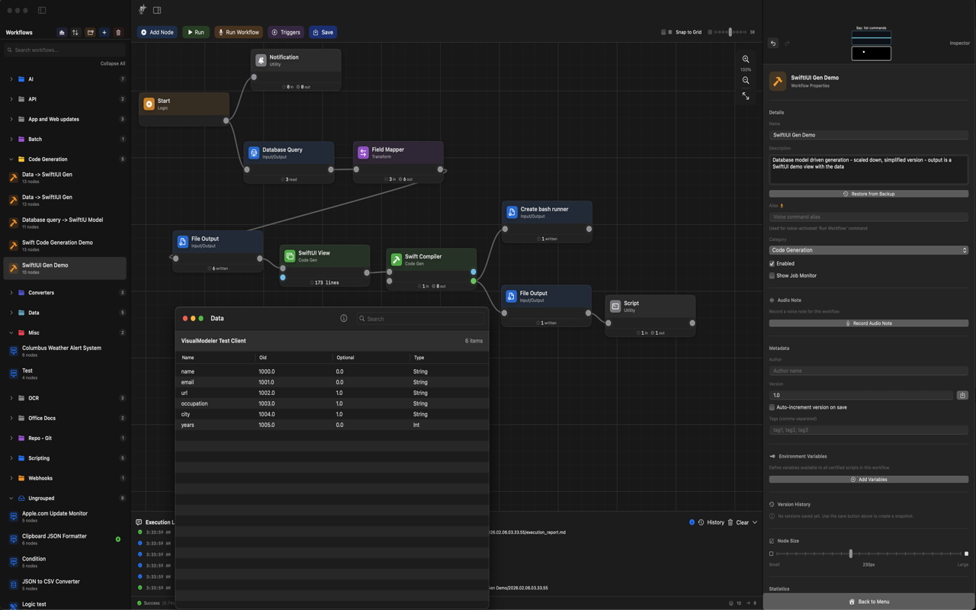This screenshot has height=610, width=976.
Task: Uncheck the Enabled checkbox
Action: tap(772, 264)
